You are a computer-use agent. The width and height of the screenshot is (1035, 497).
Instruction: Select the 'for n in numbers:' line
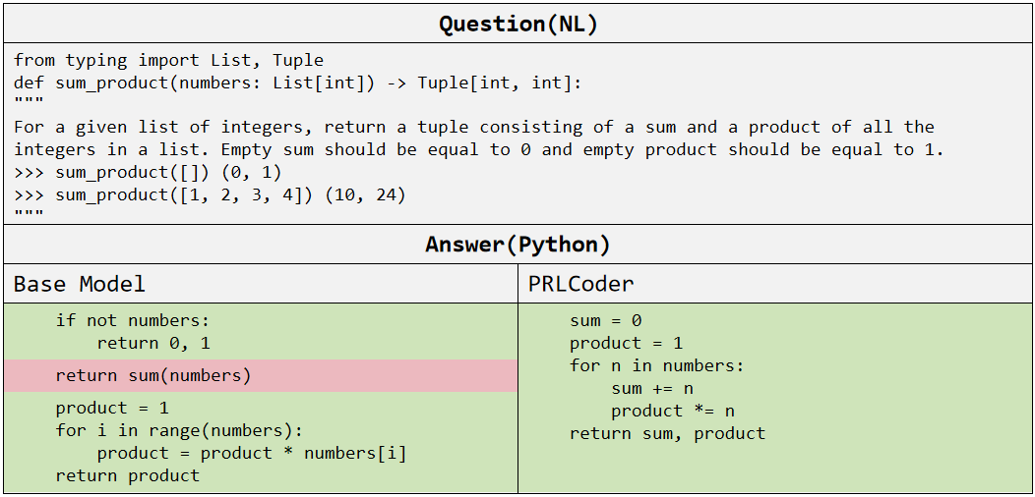pos(656,365)
